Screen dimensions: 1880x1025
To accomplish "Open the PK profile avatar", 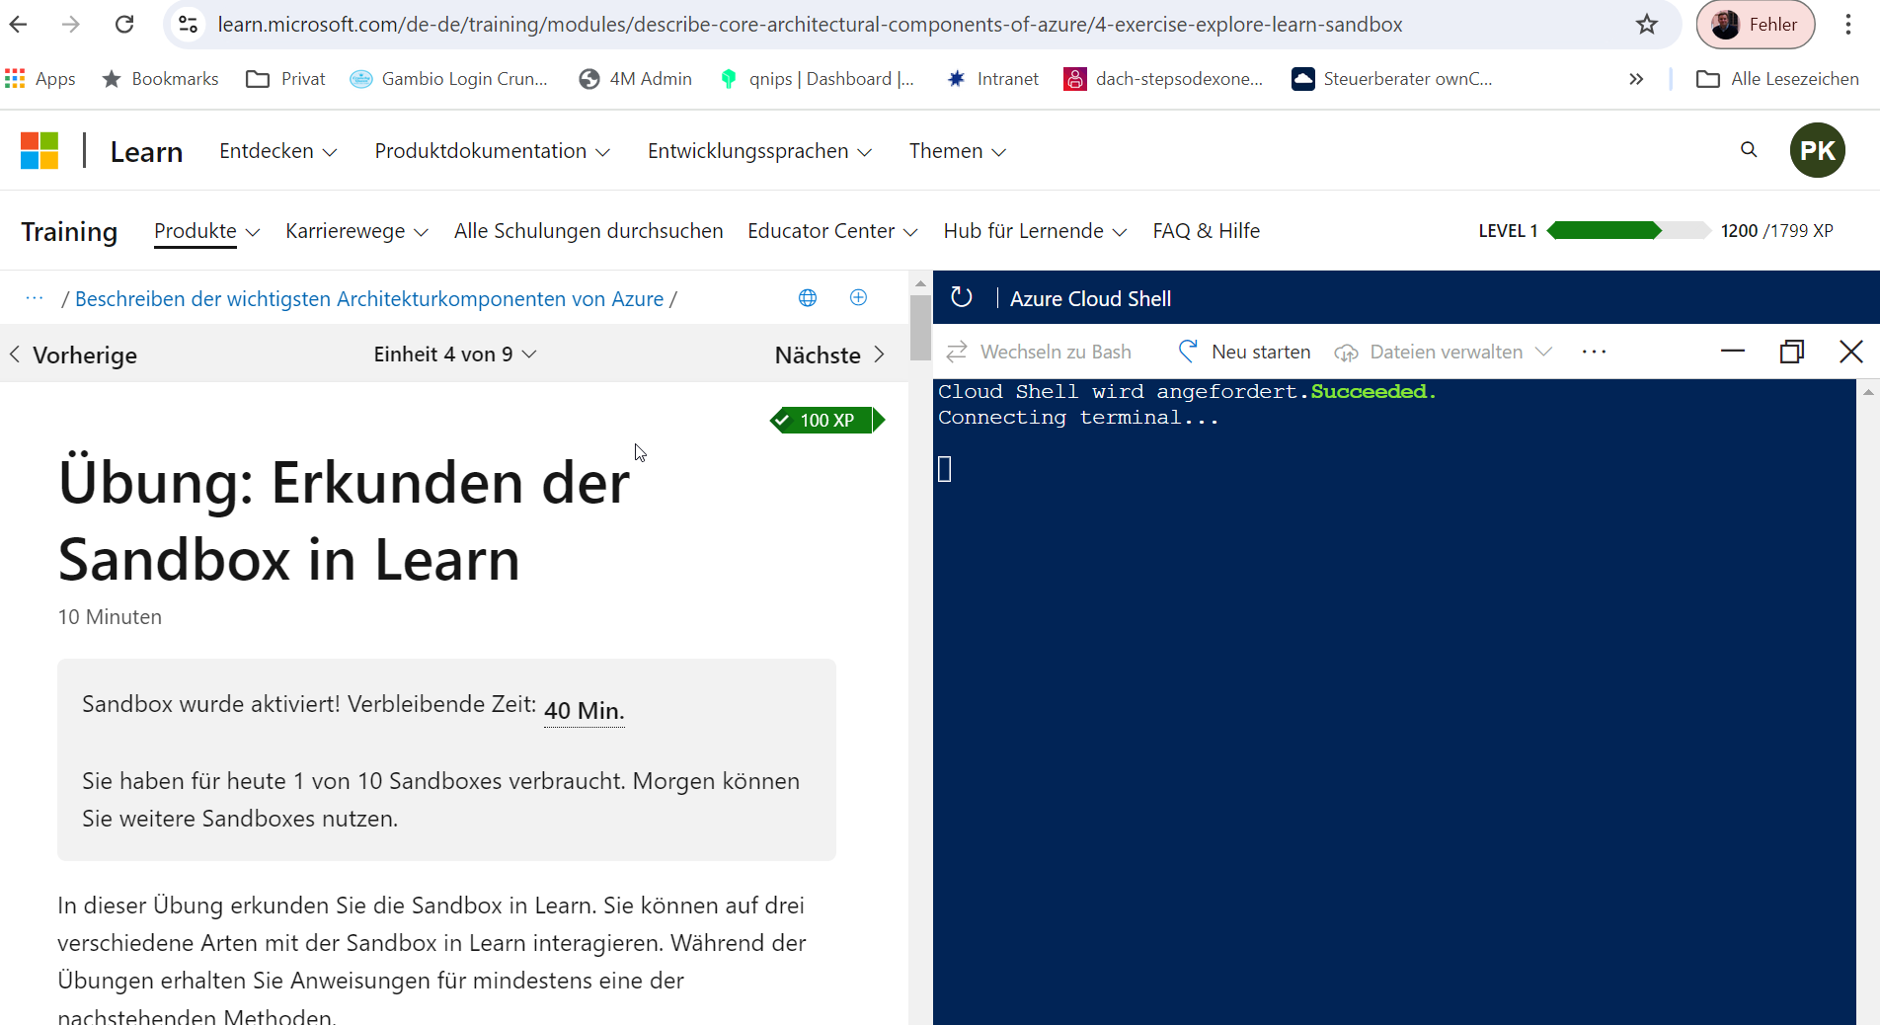I will (1817, 150).
